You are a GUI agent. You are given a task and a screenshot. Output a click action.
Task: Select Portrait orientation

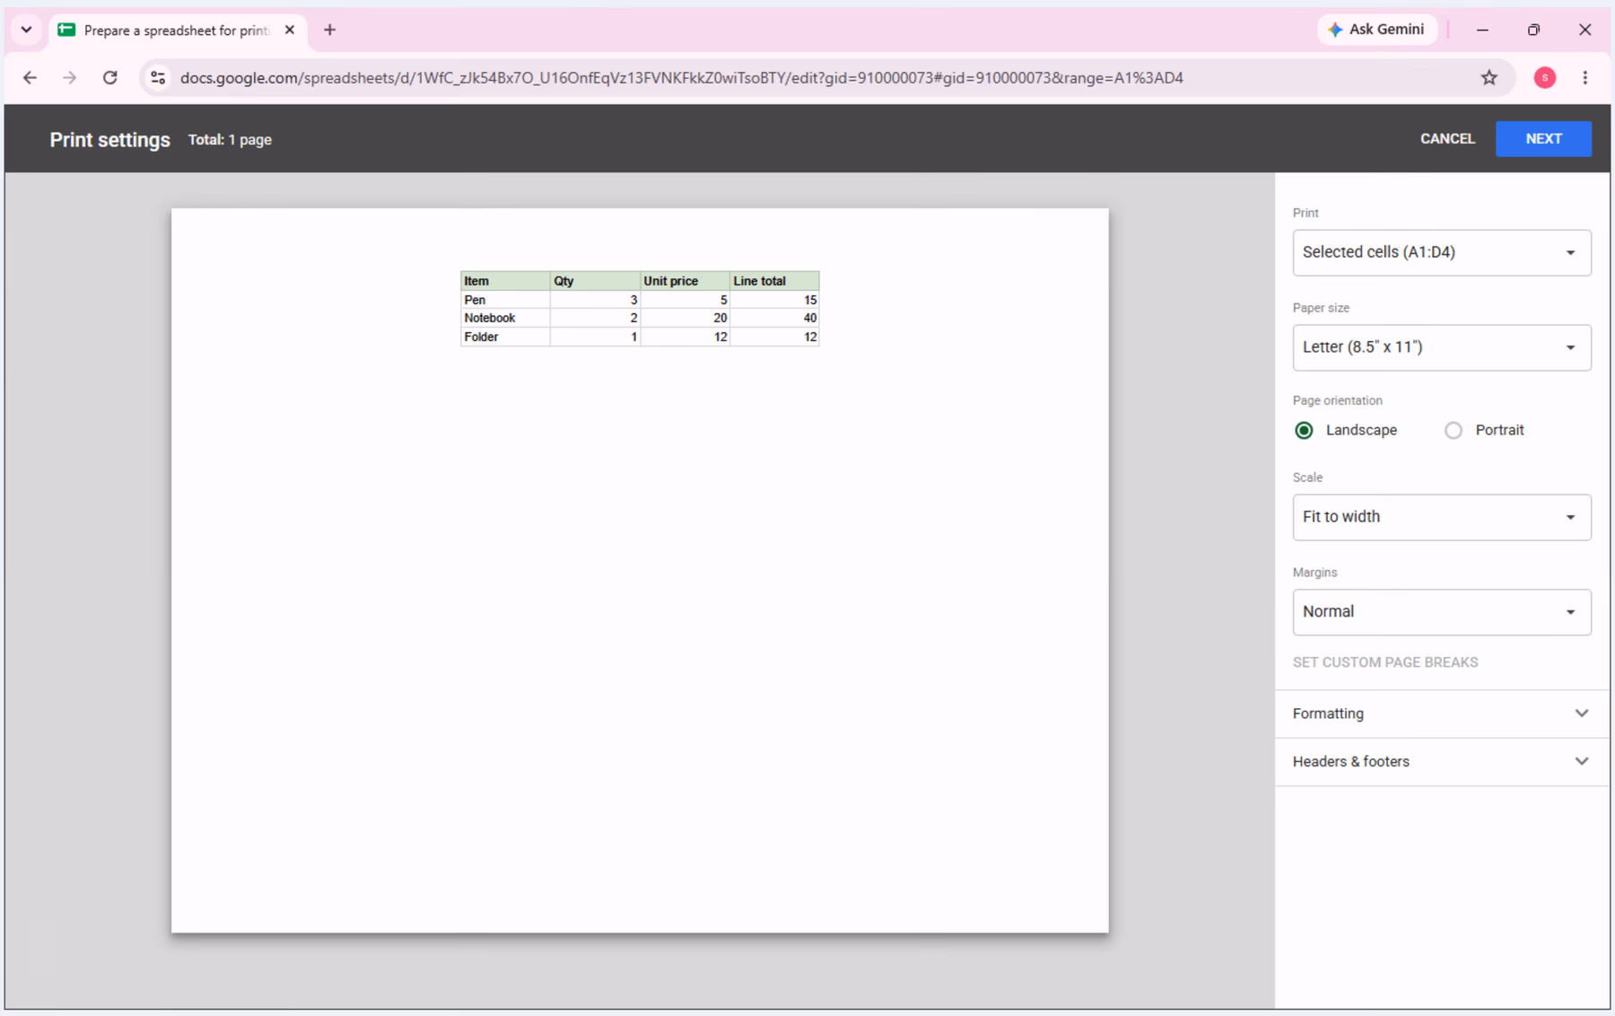click(1453, 430)
